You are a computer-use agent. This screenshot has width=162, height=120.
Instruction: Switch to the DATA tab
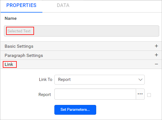pyautogui.click(x=63, y=5)
